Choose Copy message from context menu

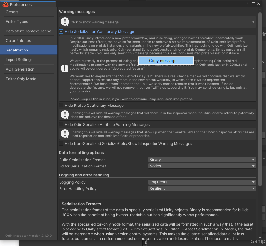click(166, 61)
